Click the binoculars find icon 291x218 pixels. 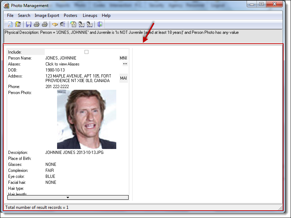pos(55,24)
